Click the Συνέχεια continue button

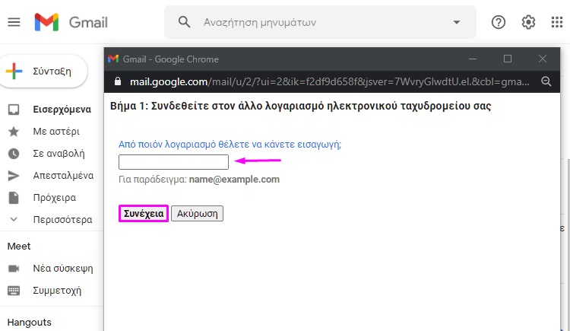coord(144,213)
